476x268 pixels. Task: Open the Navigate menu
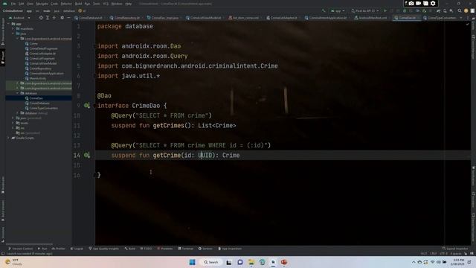pos(42,4)
